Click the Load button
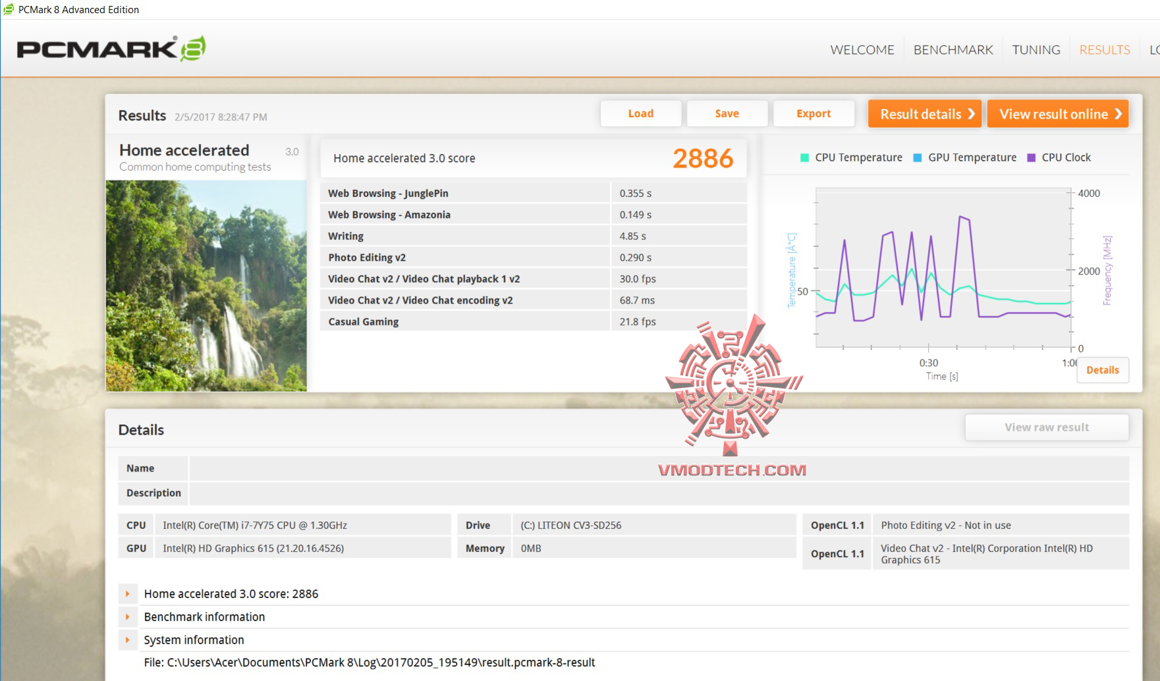1160x681 pixels. pos(641,113)
